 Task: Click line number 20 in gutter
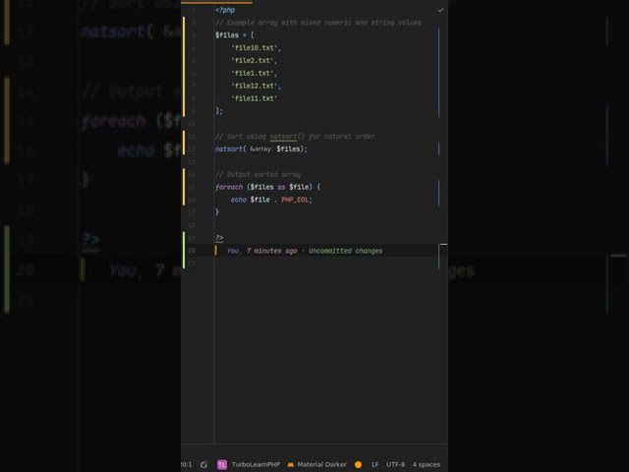192,251
